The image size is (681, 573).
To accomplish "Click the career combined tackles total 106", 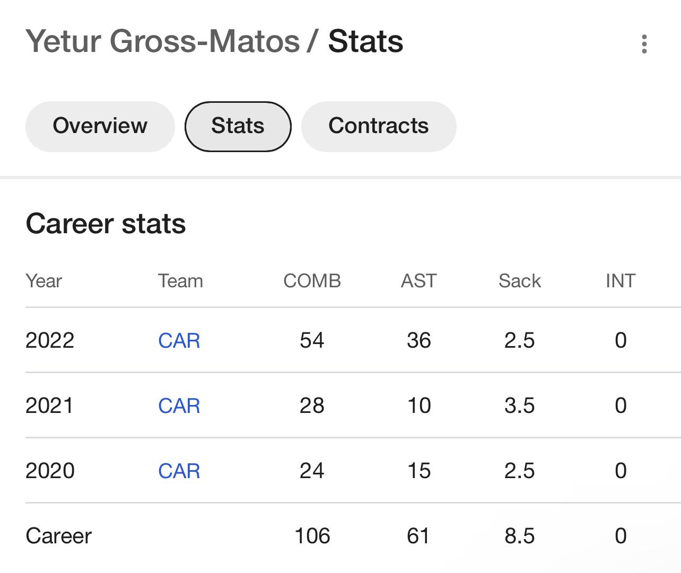I will click(x=312, y=536).
